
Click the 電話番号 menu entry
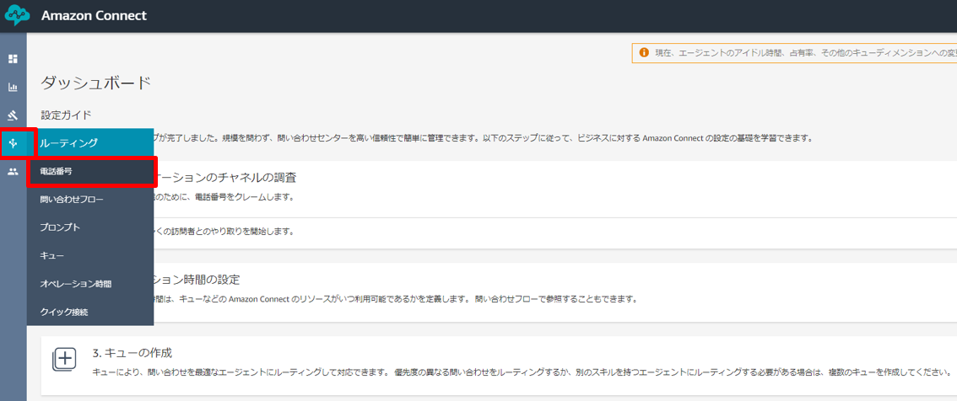(x=90, y=172)
